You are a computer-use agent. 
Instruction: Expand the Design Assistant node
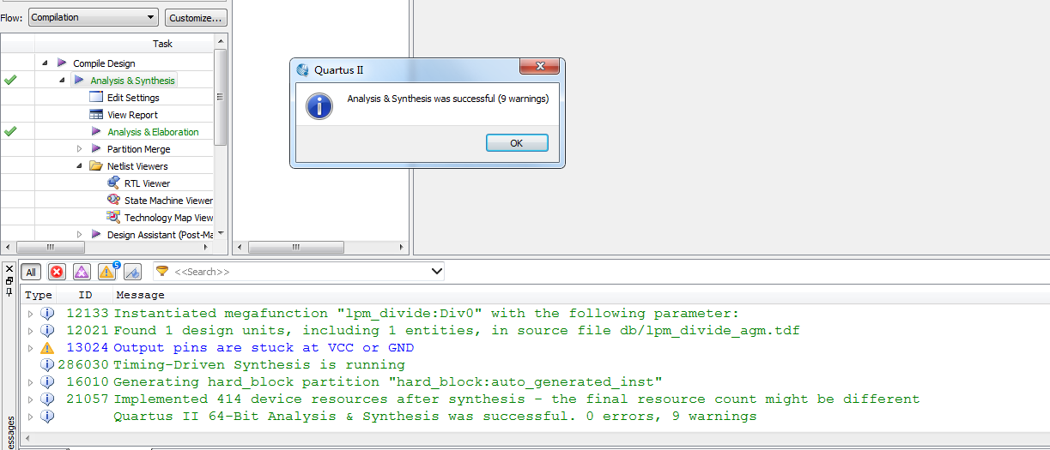click(79, 235)
